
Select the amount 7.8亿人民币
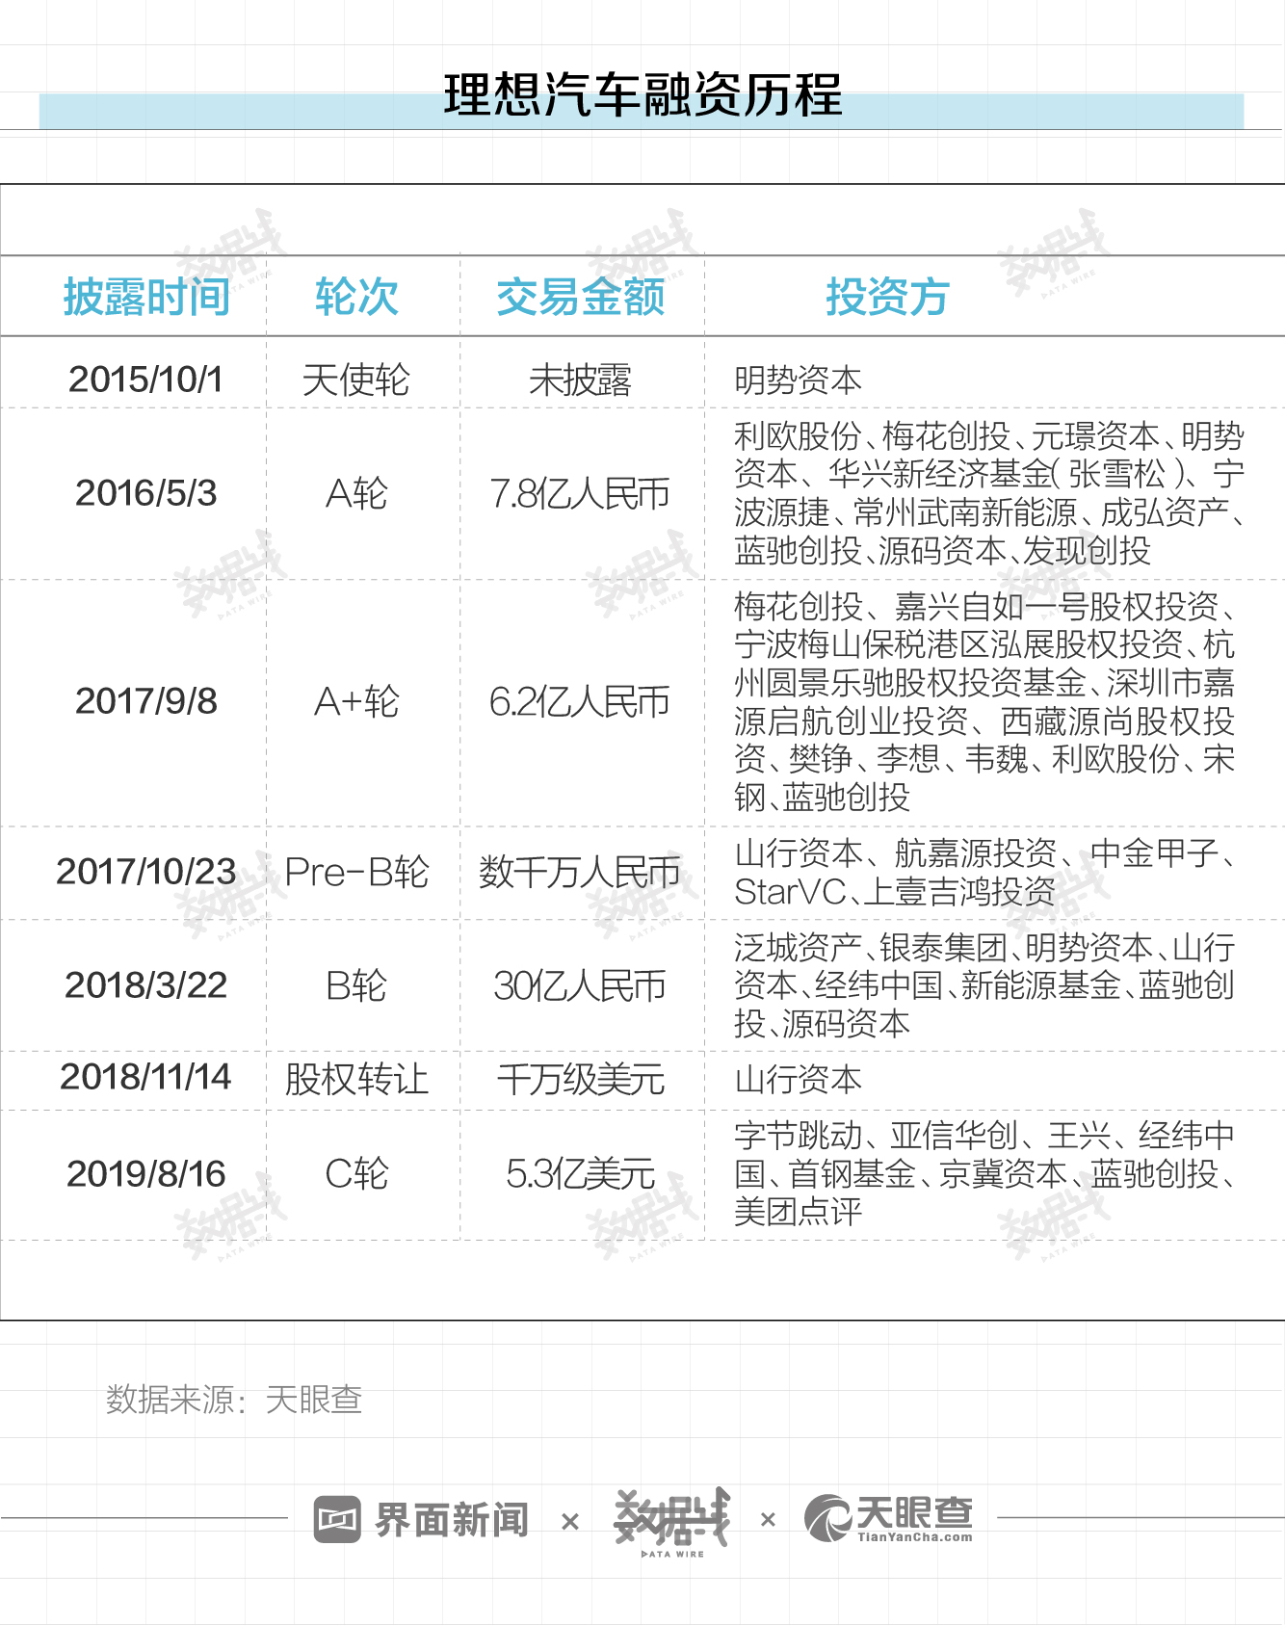(580, 494)
